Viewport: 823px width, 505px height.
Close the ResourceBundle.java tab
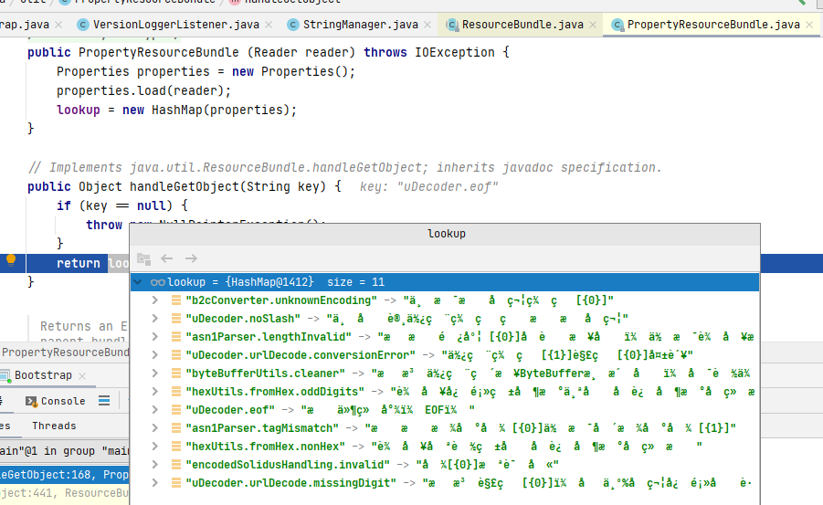tap(593, 25)
